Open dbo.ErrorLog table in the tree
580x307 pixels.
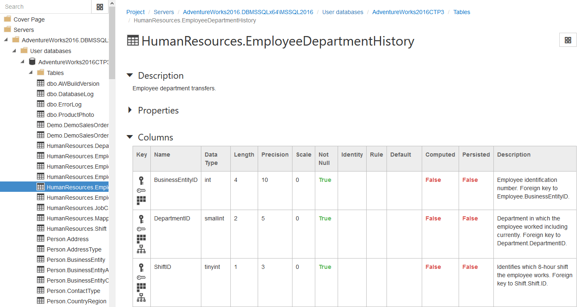(64, 104)
